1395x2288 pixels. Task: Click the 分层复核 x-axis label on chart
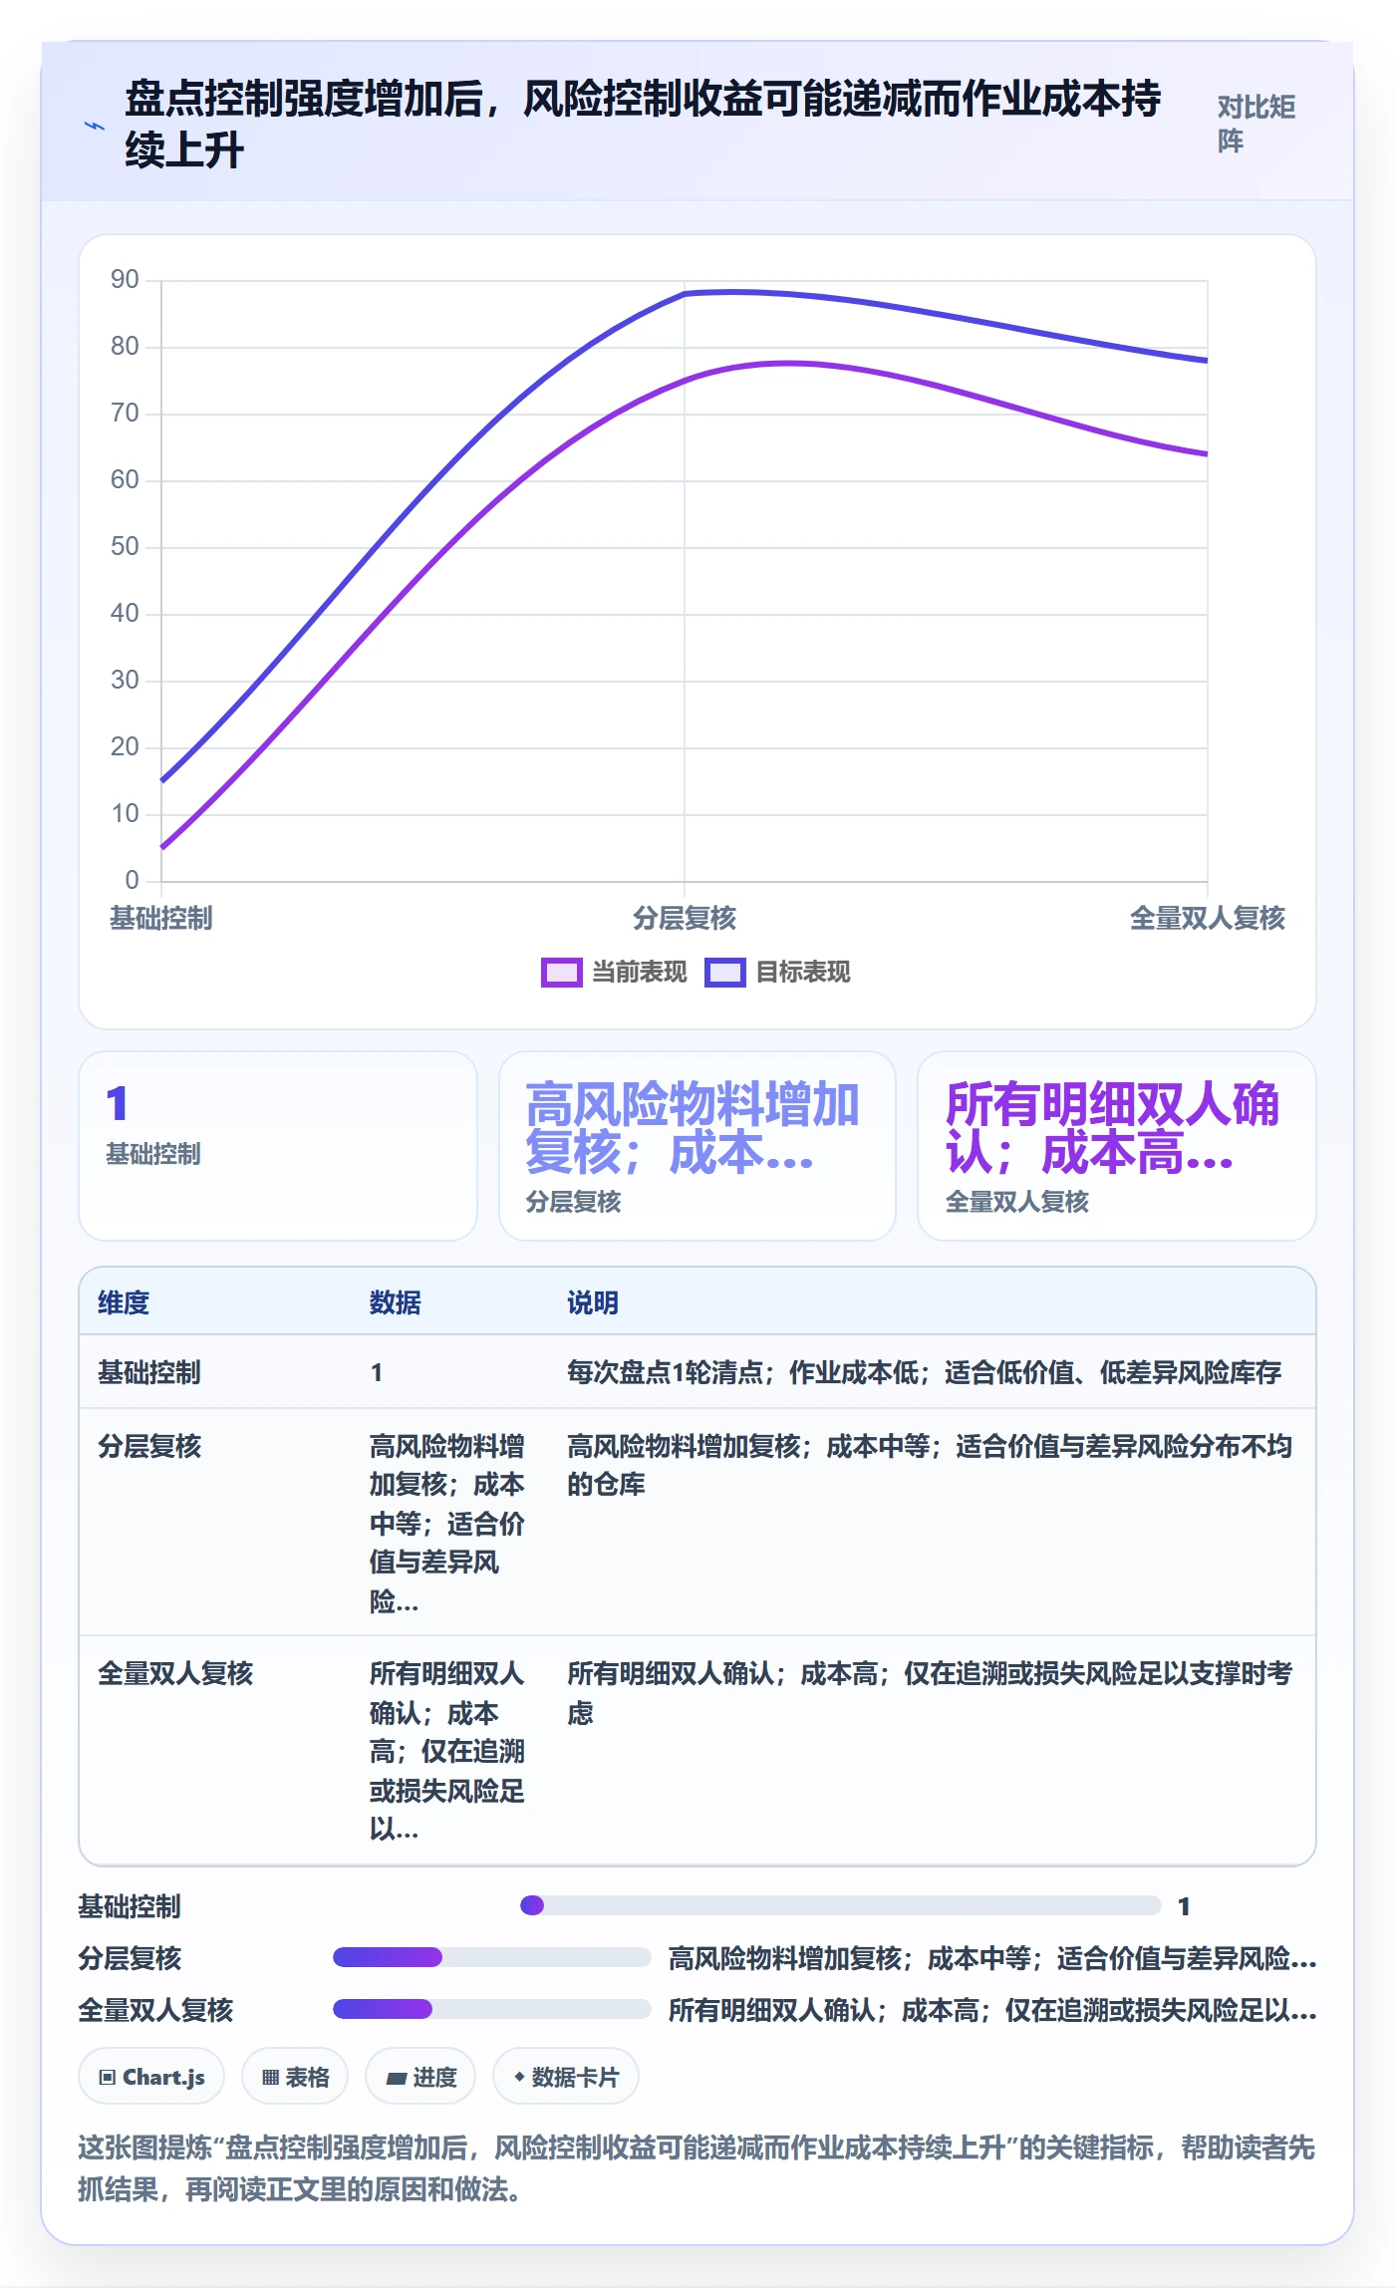[685, 918]
